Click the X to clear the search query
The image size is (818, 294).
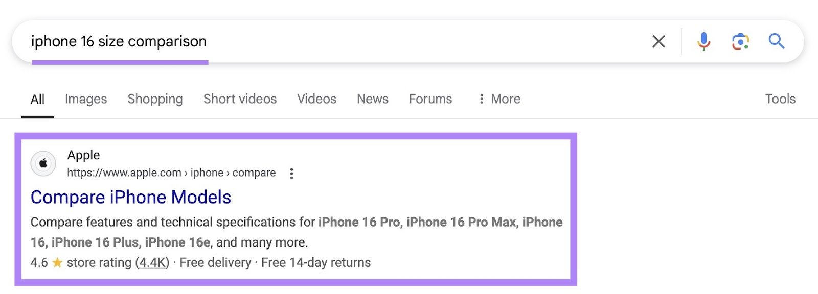click(x=658, y=41)
